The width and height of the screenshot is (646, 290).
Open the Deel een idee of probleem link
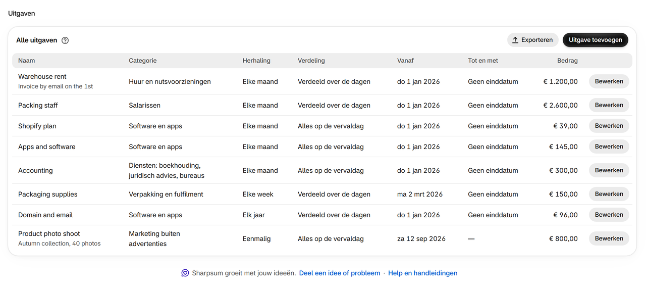pyautogui.click(x=340, y=273)
